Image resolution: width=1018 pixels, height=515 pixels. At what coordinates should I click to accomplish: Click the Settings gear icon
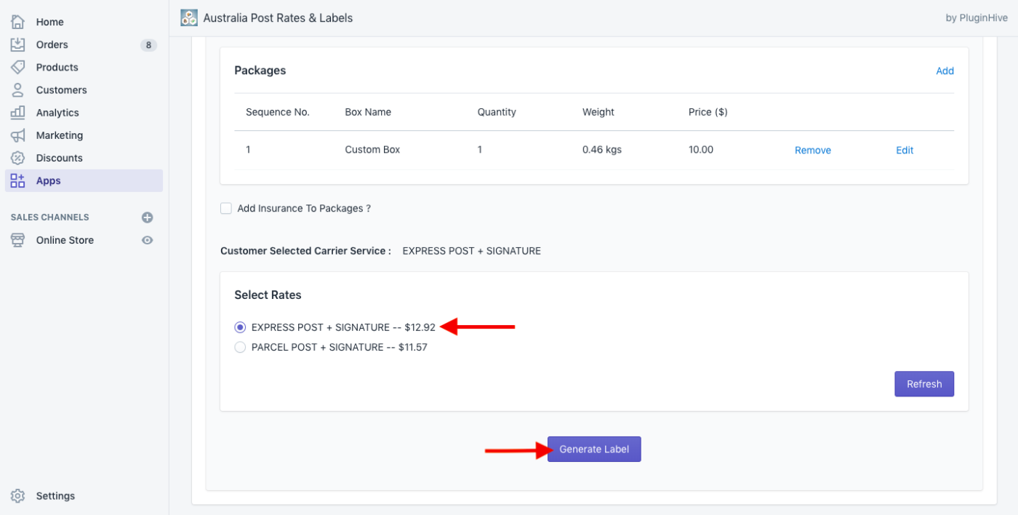(18, 496)
